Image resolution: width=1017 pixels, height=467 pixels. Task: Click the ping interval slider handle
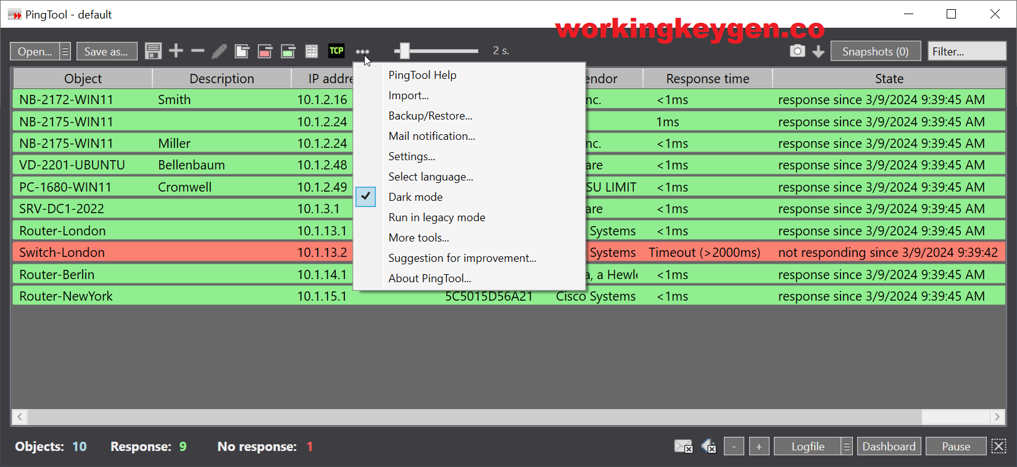click(x=404, y=51)
